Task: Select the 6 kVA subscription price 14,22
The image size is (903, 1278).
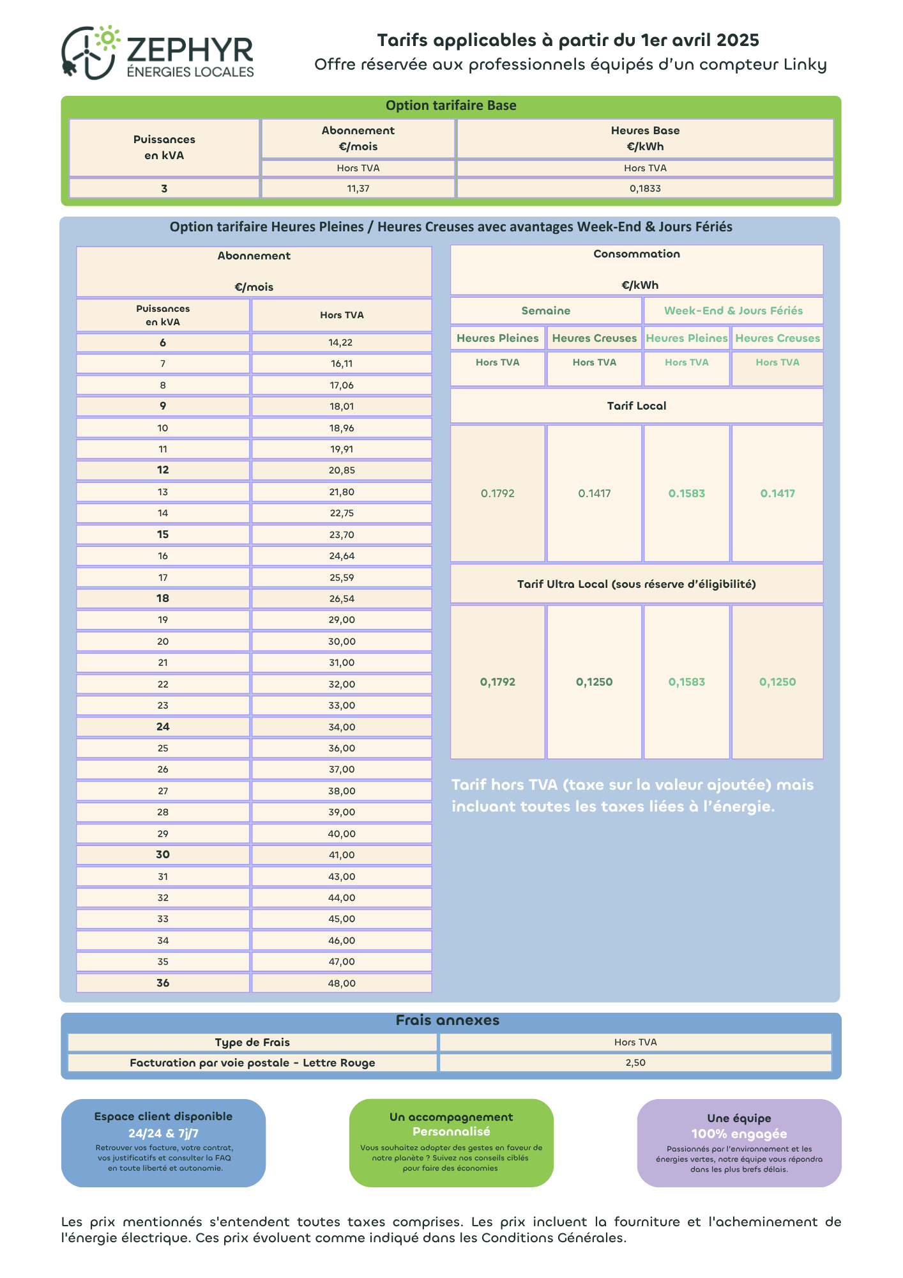Action: coord(342,343)
